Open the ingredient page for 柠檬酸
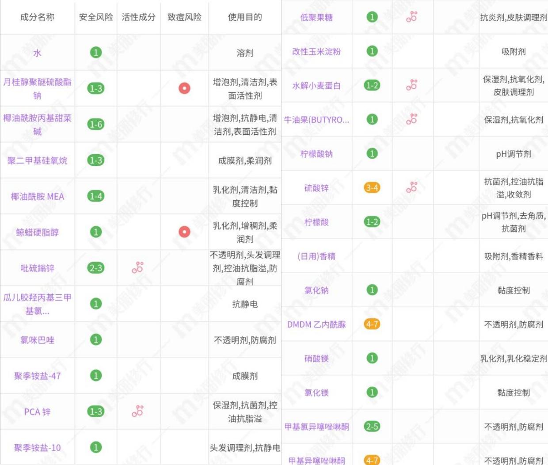This screenshot has height=465, width=548. click(317, 222)
